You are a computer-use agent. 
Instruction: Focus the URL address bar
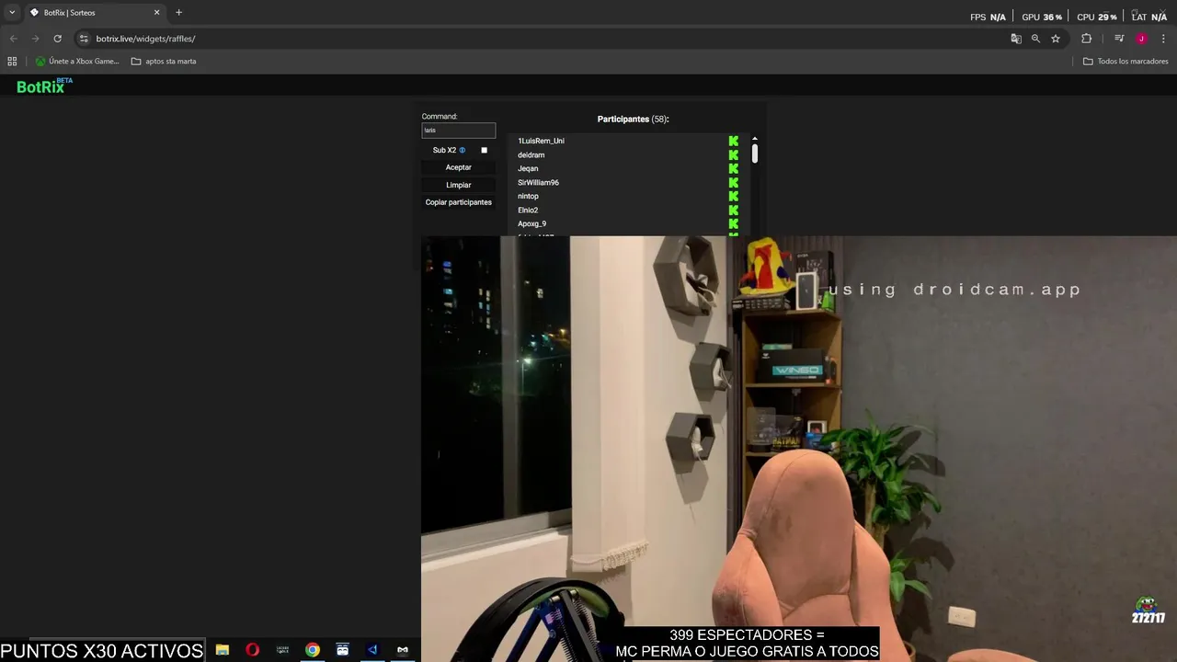(x=543, y=39)
